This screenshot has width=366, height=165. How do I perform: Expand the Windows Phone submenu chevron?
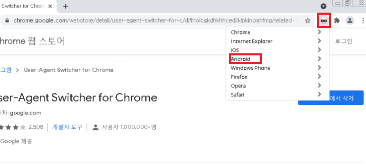(319, 68)
